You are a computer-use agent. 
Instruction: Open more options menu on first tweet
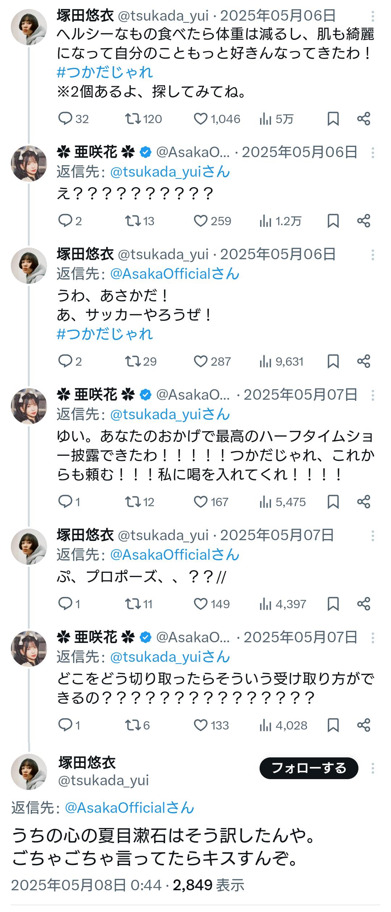[x=373, y=16]
